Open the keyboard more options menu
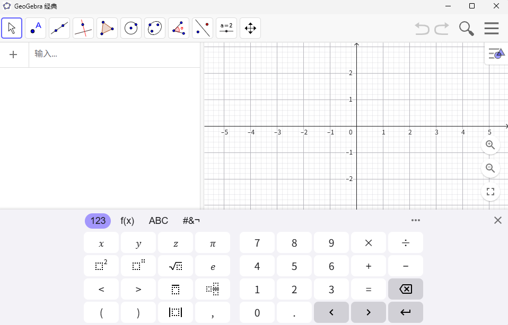The height and width of the screenshot is (325, 508). 416,220
